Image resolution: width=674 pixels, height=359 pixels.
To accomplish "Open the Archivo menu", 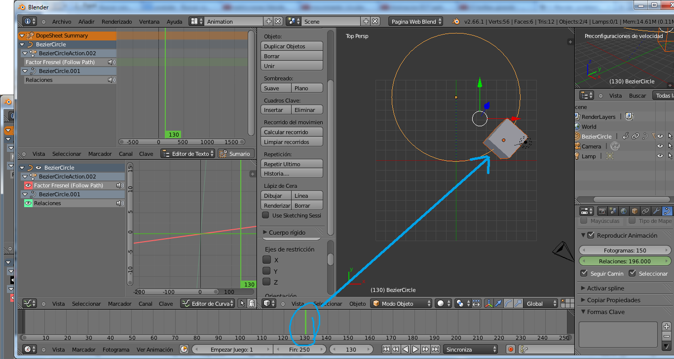I will pos(62,22).
